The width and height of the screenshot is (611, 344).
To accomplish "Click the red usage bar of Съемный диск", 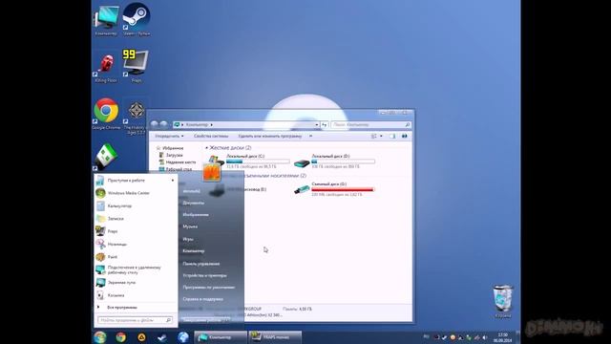I will tap(343, 190).
